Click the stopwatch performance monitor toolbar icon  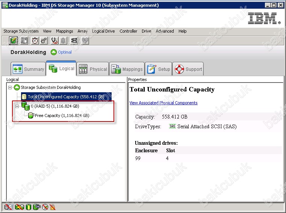pyautogui.click(x=35, y=40)
